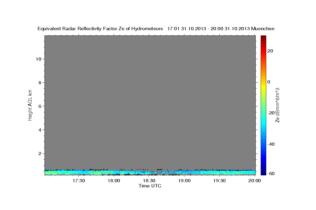Click the '20:00' time tick label
Viewport: 316px width, 210px height.
[255, 181]
